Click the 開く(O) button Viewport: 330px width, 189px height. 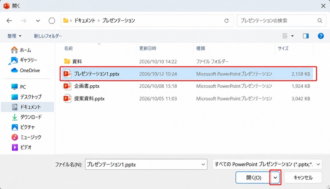[253, 178]
